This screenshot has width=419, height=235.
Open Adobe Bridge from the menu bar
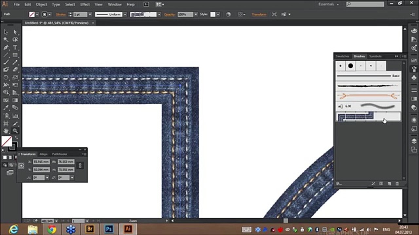[x=146, y=5]
